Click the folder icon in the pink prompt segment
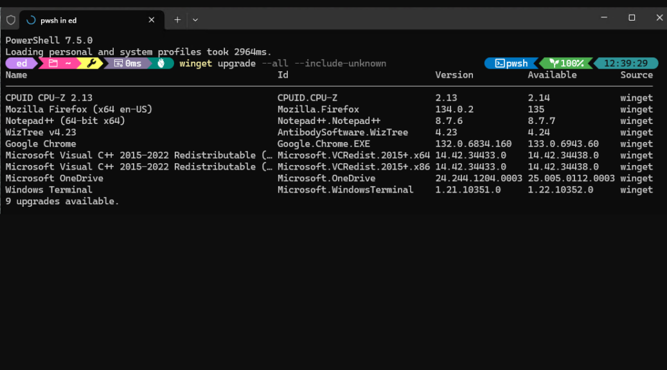The width and height of the screenshot is (667, 370). [53, 64]
